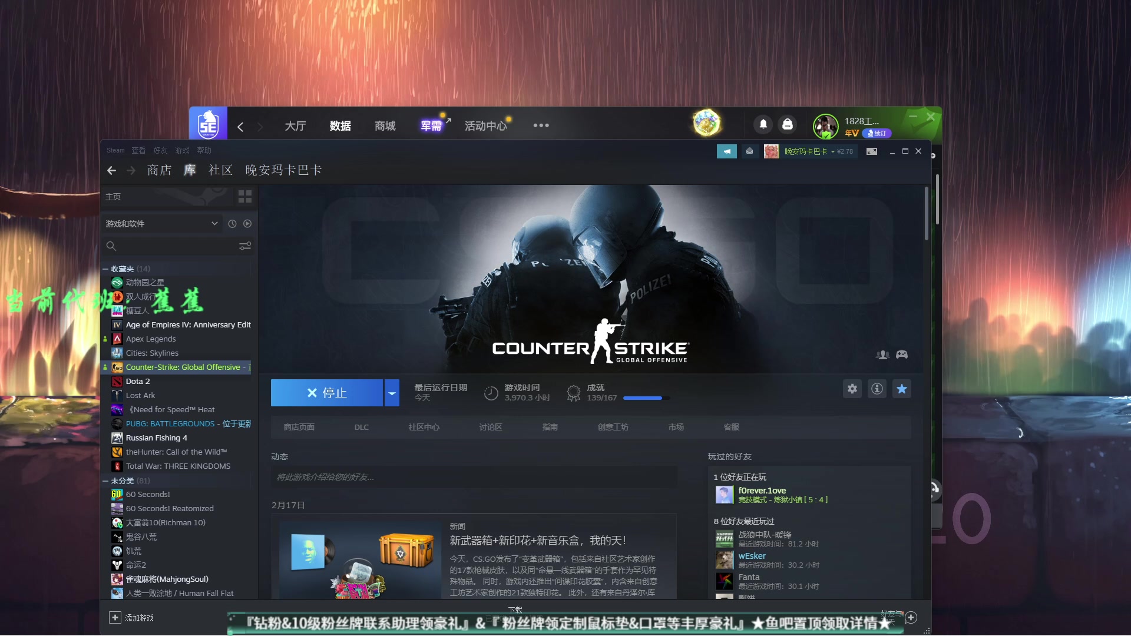Screen dimensions: 1131x636
Task: Go to the Steam Community tab
Action: click(221, 170)
